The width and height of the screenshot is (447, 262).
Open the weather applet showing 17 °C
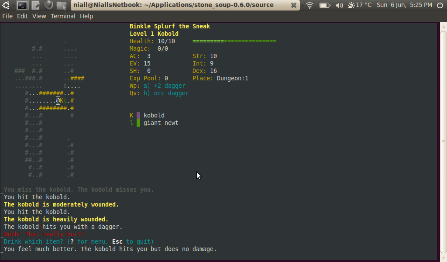(x=360, y=5)
